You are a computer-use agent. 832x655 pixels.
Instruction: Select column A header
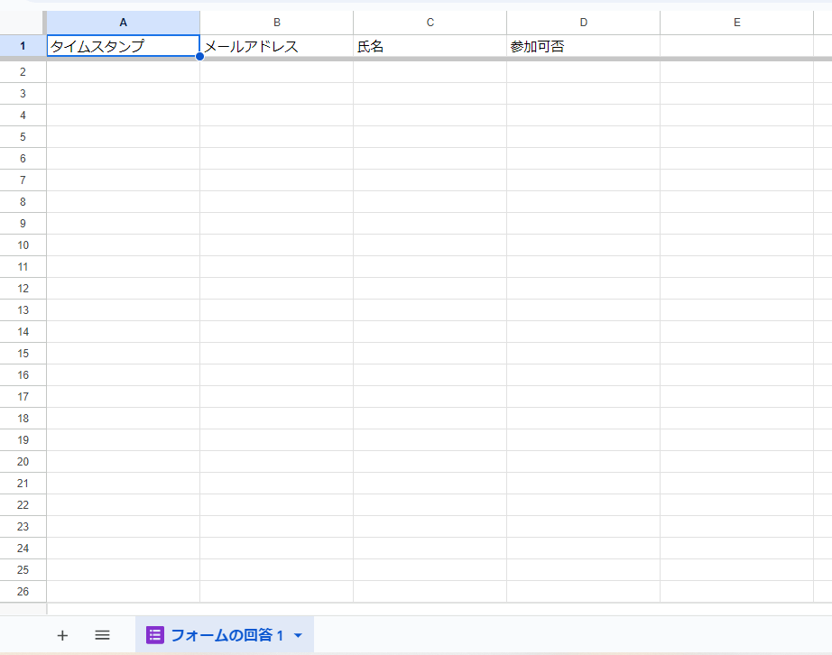(x=123, y=22)
